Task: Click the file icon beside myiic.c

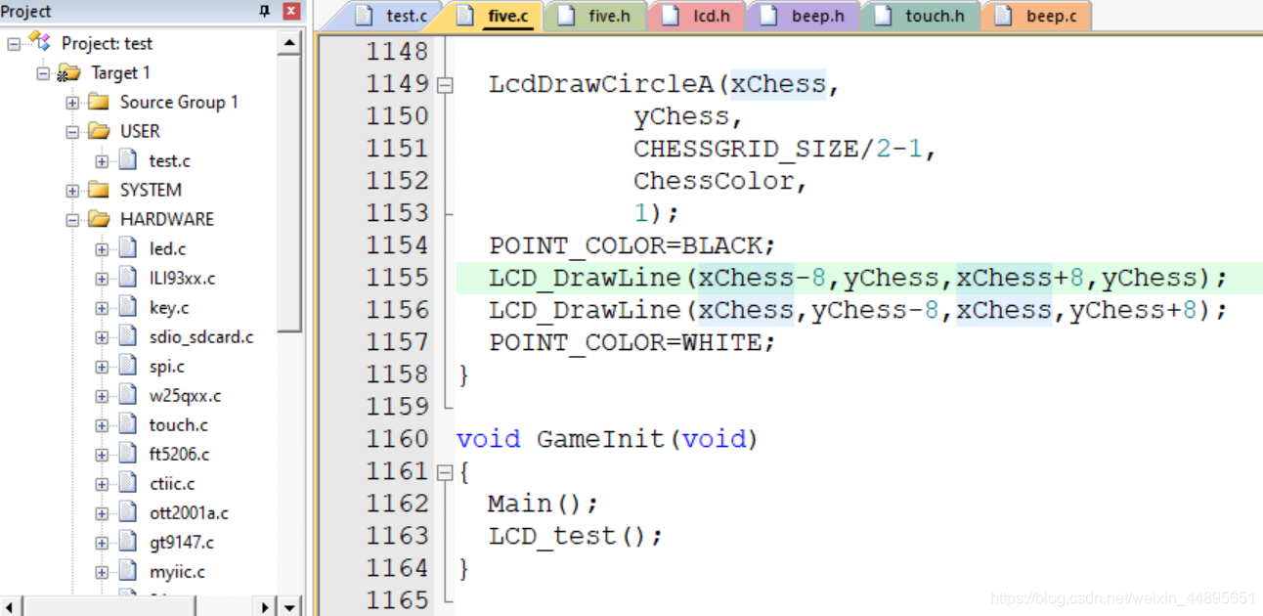Action: [127, 571]
